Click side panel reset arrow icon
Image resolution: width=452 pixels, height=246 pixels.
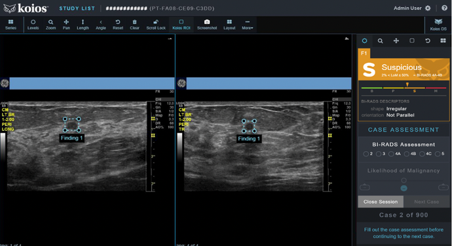point(428,41)
